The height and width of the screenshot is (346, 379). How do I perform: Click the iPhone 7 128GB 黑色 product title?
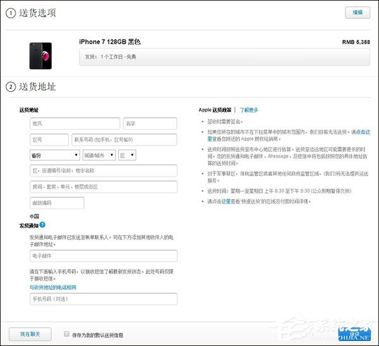(110, 42)
